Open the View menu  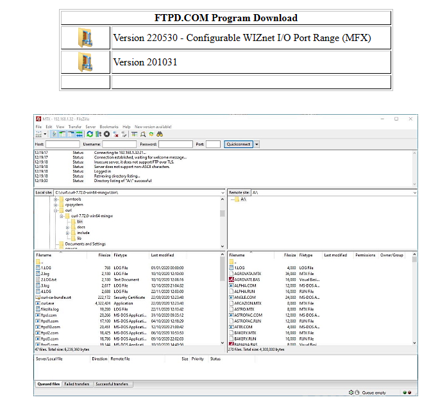pos(60,127)
